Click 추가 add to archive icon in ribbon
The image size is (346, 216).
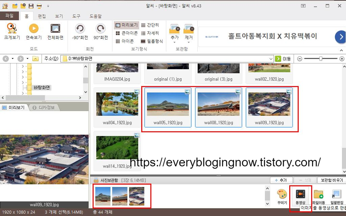pos(175,29)
